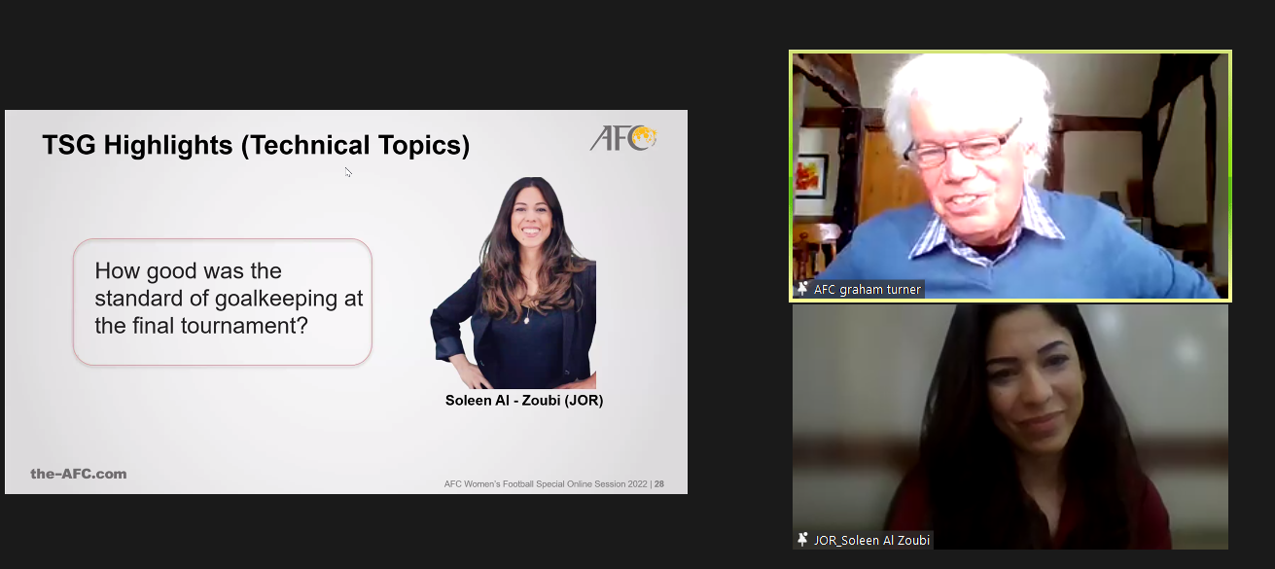Click "(Technical Topics)" in the slide title
1275x569 pixels.
pos(355,146)
